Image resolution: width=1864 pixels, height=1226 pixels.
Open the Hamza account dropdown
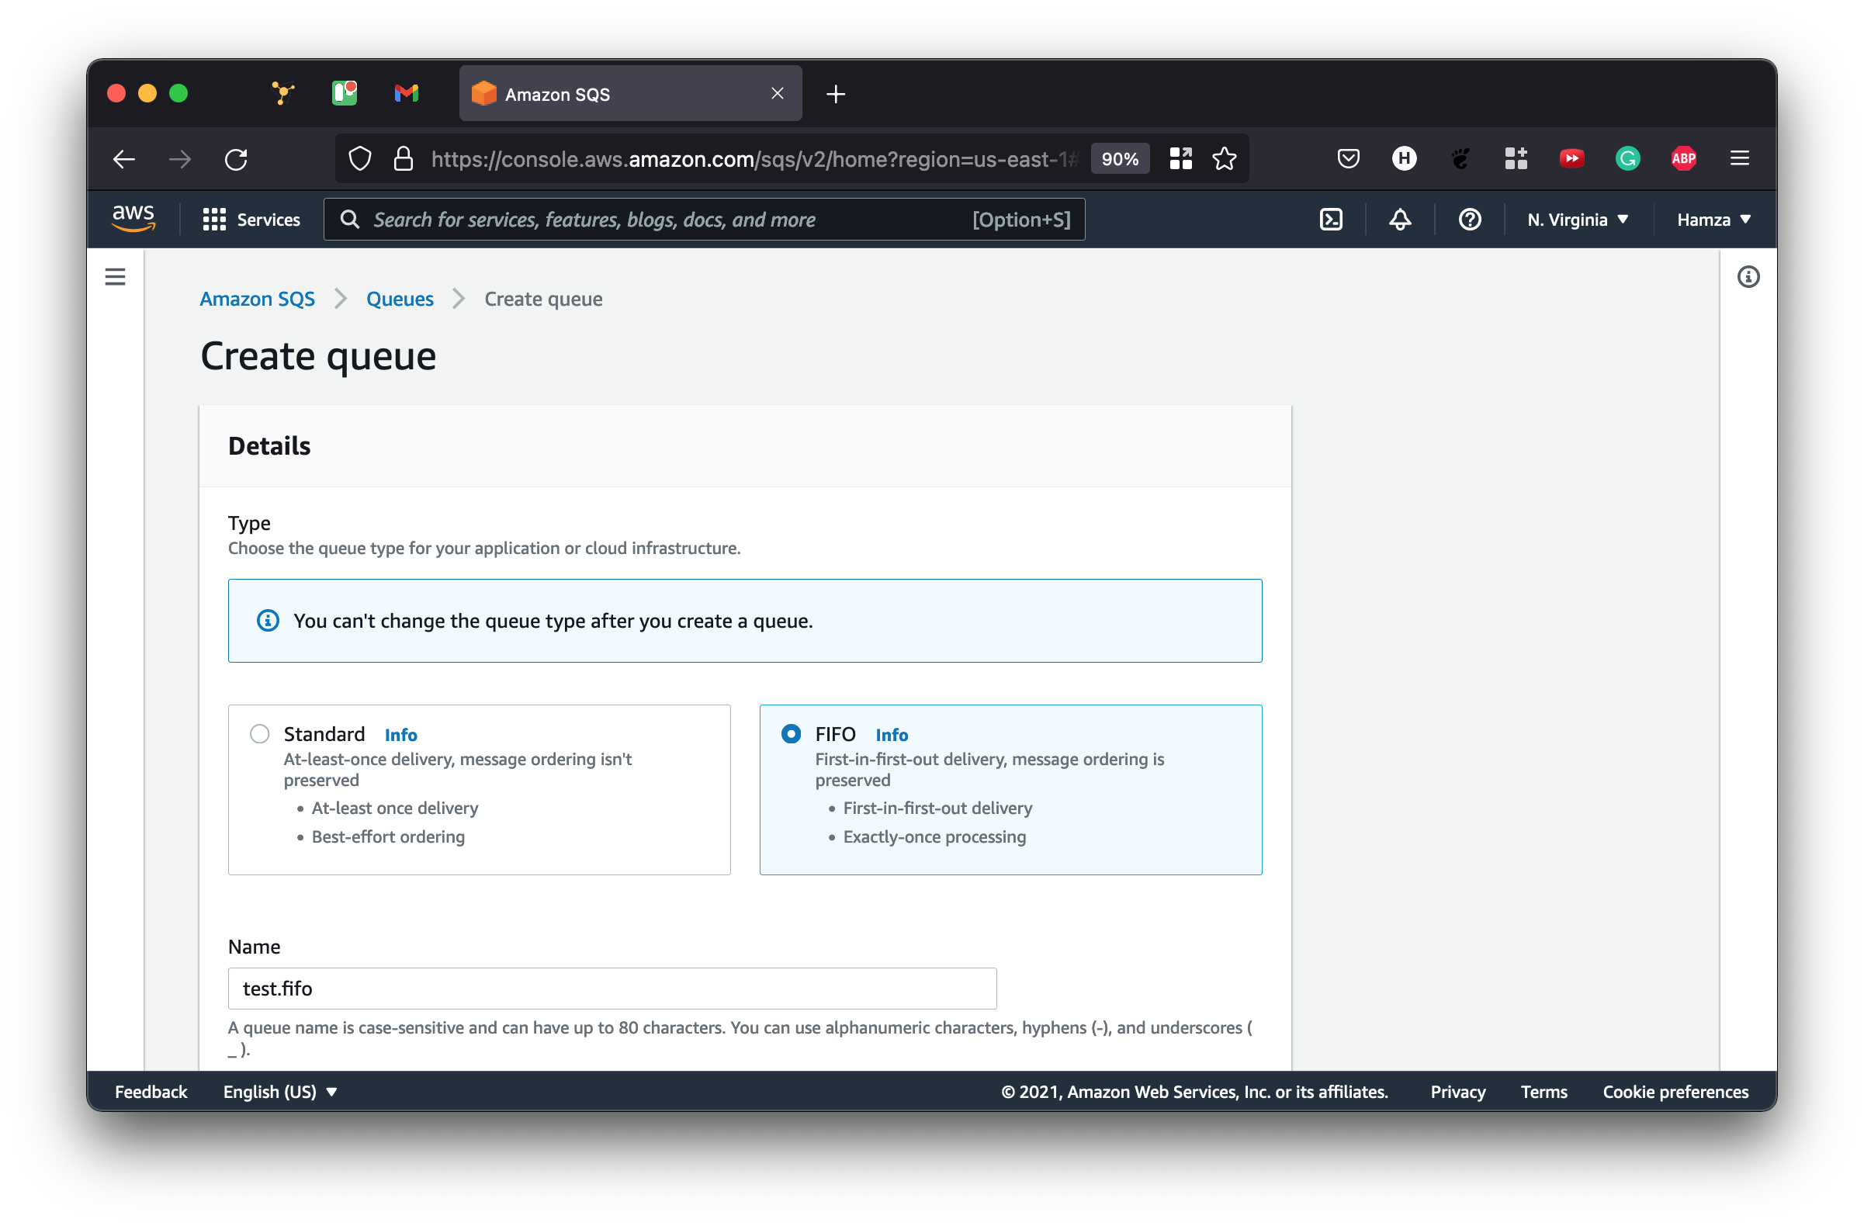click(x=1713, y=220)
